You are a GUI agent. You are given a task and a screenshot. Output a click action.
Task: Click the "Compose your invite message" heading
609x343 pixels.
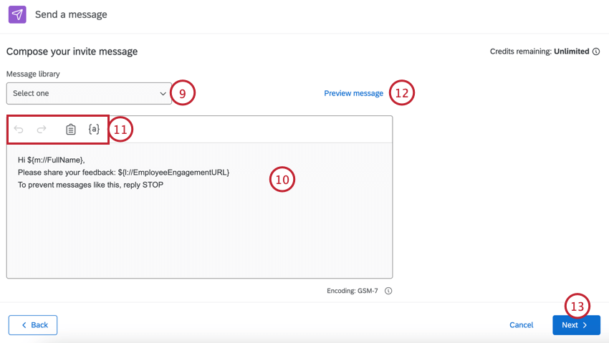tap(72, 52)
